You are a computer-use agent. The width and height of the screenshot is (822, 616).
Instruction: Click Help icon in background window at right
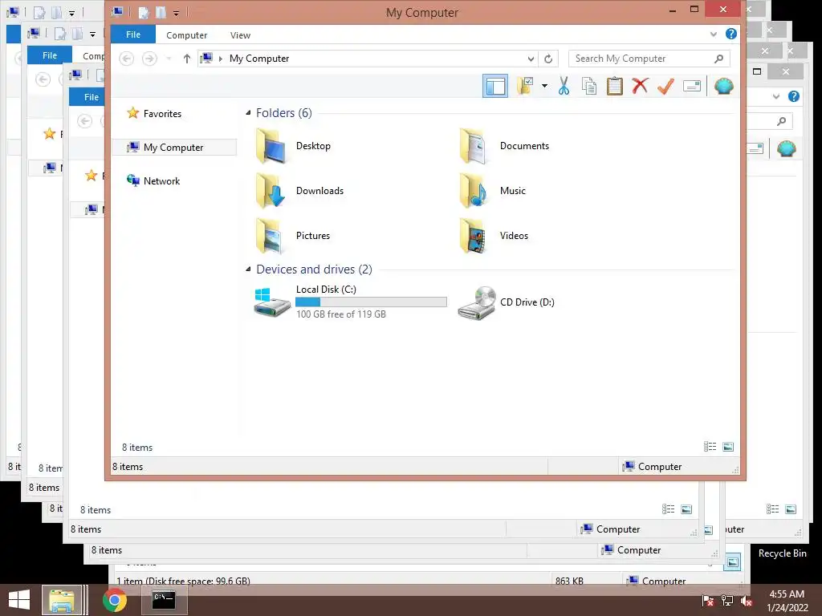point(794,96)
